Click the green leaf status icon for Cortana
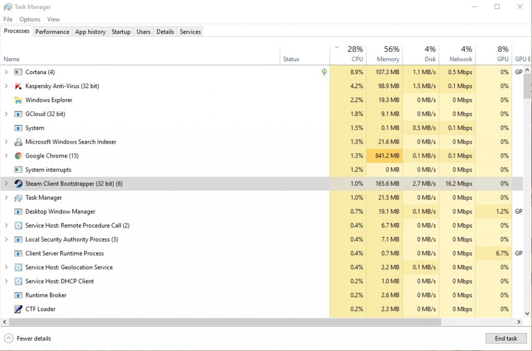Image resolution: width=532 pixels, height=351 pixels. 324,72
